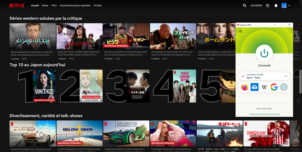Click the blue profile avatar
302x152 pixels.
284,5
